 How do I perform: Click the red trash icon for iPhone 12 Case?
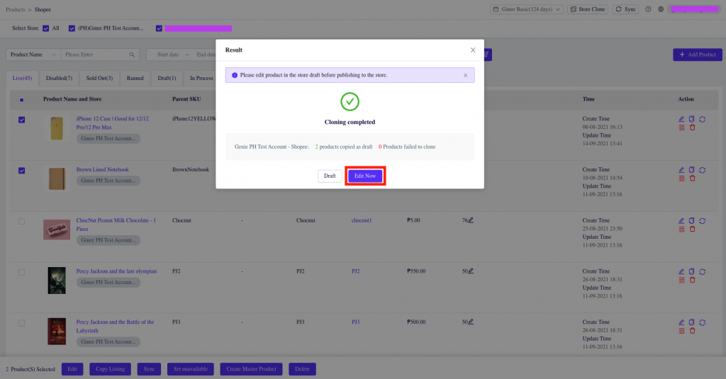(692, 128)
